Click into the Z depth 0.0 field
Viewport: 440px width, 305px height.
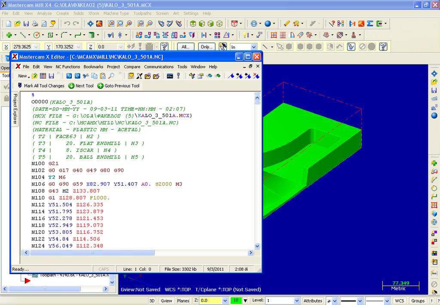[211, 301]
